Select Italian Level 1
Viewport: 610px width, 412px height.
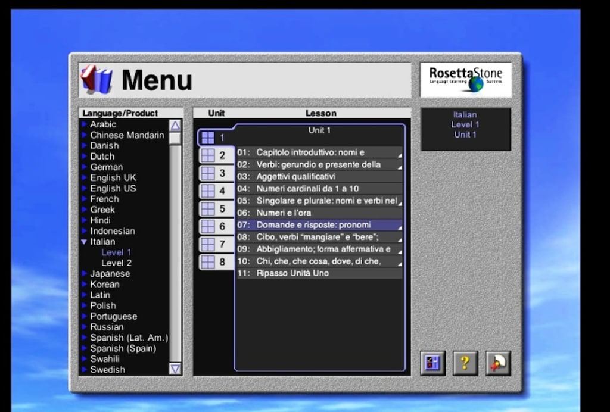(116, 252)
